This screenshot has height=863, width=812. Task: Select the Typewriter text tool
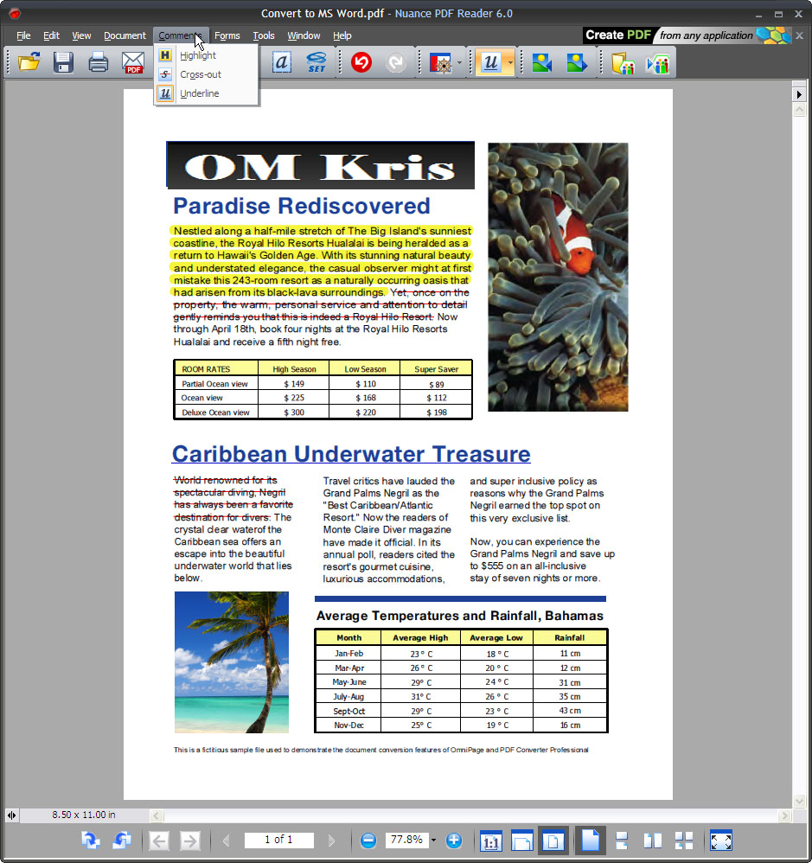[281, 62]
